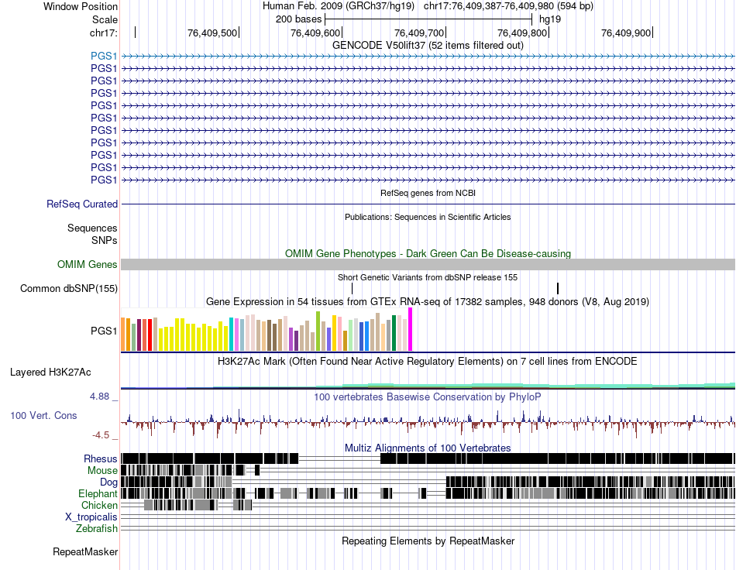The width and height of the screenshot is (736, 570).
Task: Open Short Genetic Variants from dbSNP title
Action: click(x=428, y=278)
